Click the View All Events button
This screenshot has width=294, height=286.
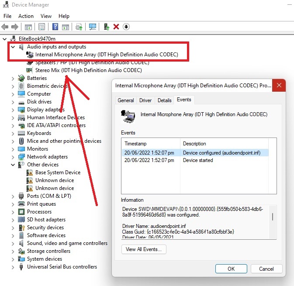click(144, 249)
